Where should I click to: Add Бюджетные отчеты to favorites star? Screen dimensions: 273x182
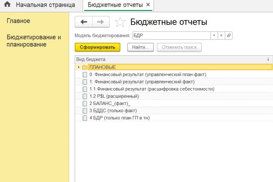(120, 22)
